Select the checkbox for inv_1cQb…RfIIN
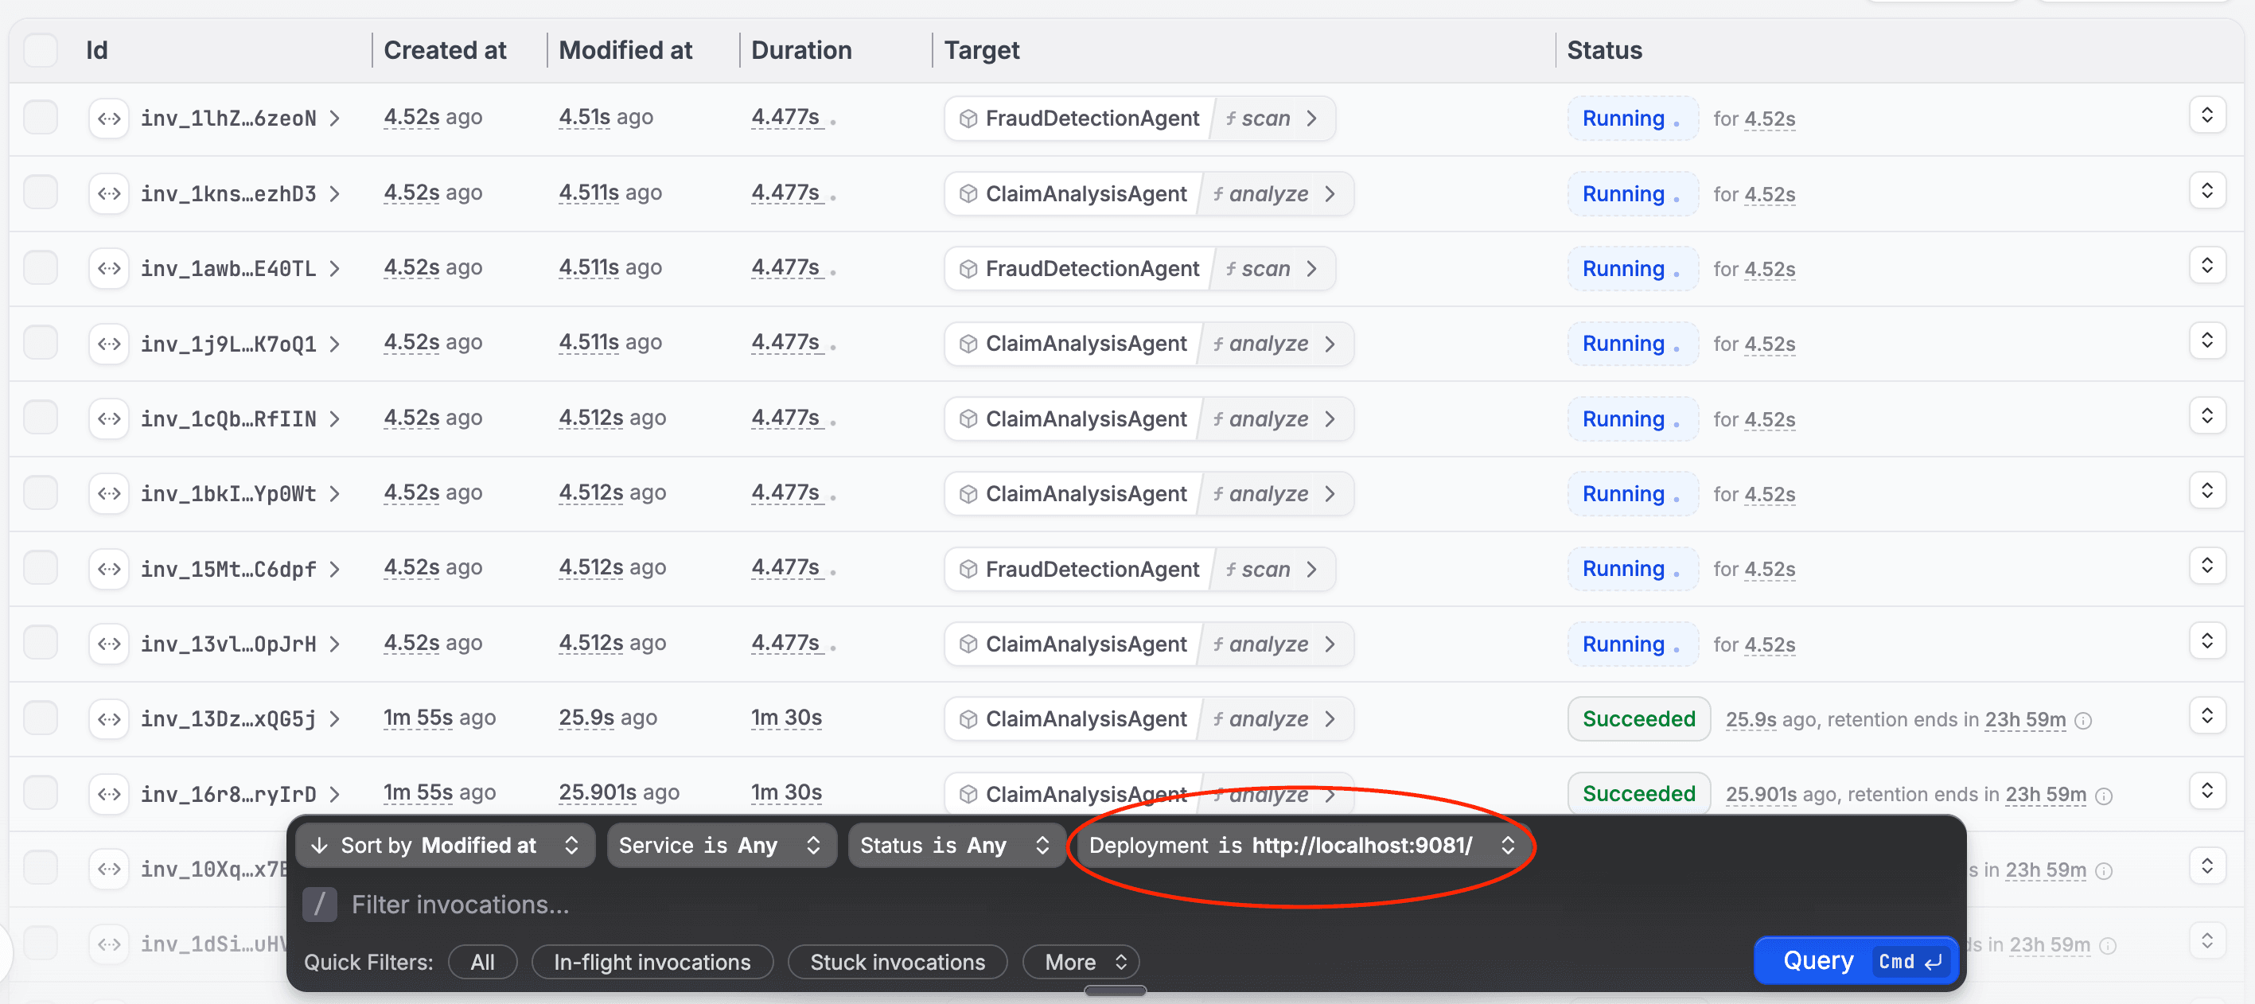The height and width of the screenshot is (1004, 2255). click(x=41, y=418)
